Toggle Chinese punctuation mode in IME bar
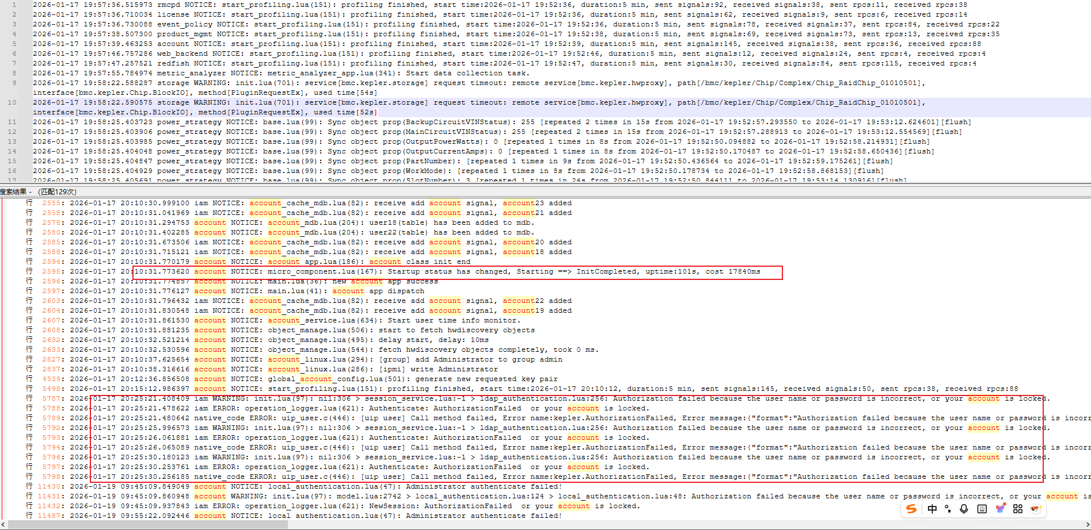The width and height of the screenshot is (1091, 530). [x=948, y=509]
